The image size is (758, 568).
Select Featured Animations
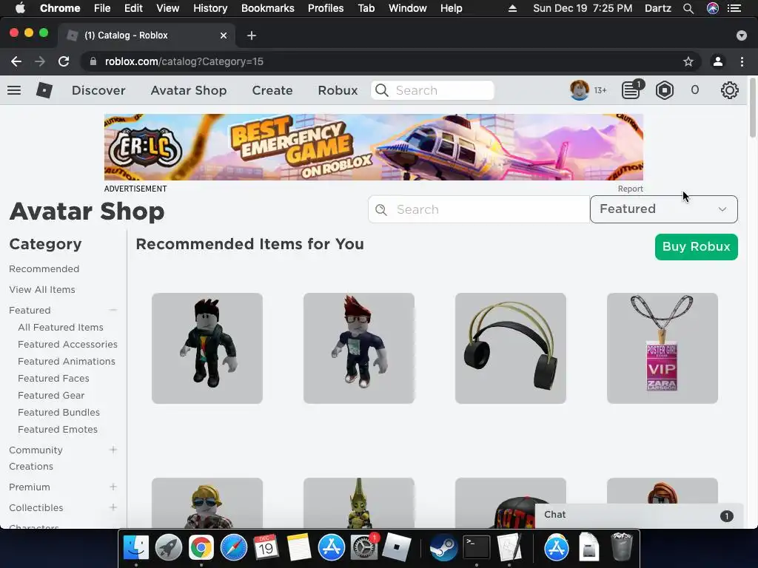[66, 361]
